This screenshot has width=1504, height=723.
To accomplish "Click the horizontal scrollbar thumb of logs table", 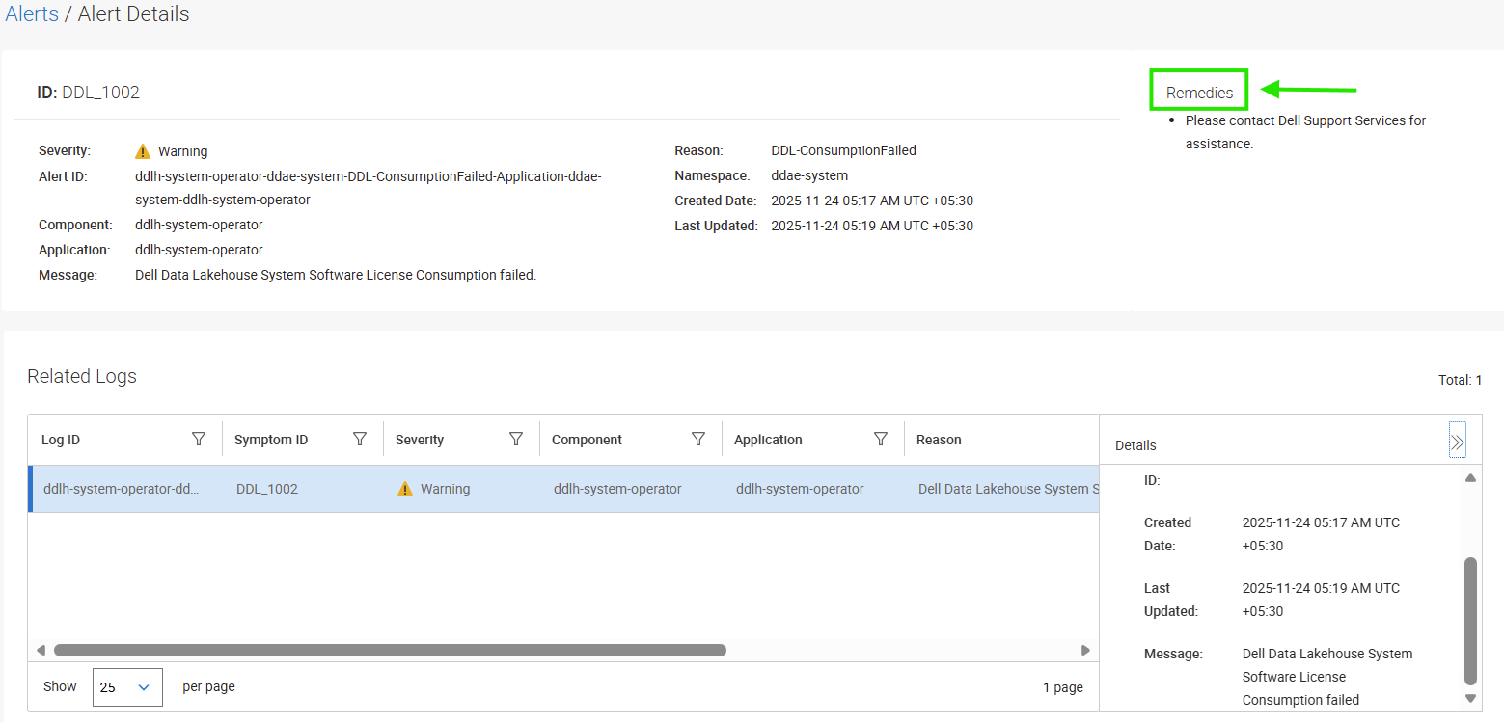I will 390,650.
